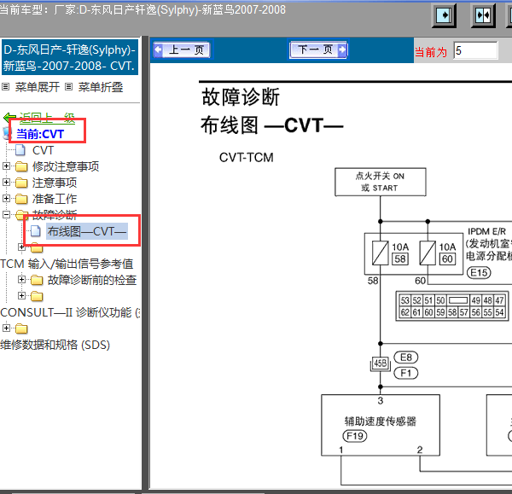Viewport: 512px width, 494px height.
Task: Click the collapse-panels double-arrow icon
Action: pyautogui.click(x=483, y=15)
